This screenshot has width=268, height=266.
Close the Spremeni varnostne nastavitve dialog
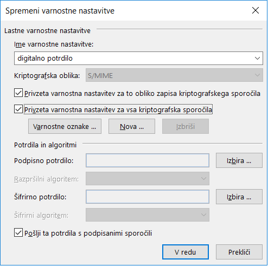(256, 10)
